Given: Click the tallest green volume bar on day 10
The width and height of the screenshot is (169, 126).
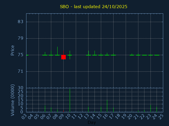Looking at the screenshot, I should [70, 101].
